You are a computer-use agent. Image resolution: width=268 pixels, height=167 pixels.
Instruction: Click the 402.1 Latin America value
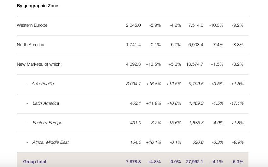[x=136, y=103]
